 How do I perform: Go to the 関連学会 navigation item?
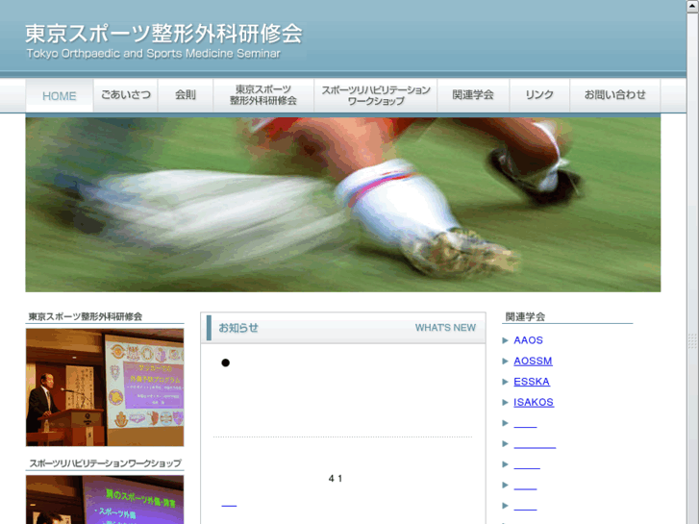[473, 95]
